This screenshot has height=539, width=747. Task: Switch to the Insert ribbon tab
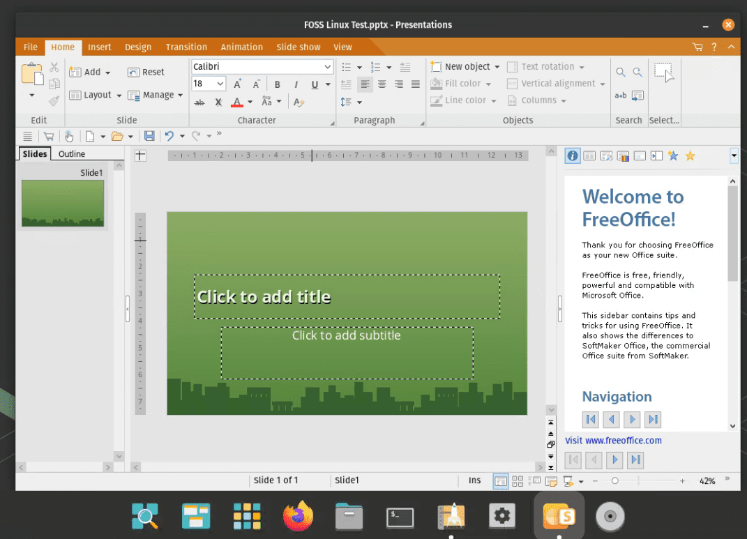point(100,47)
